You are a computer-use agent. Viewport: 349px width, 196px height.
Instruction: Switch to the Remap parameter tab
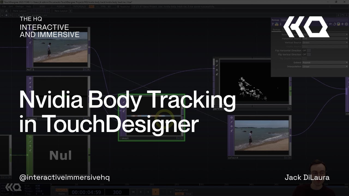276,29
